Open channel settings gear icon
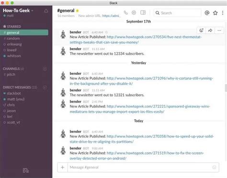Image resolution: width=227 pixels, height=178 pixels. [134, 12]
